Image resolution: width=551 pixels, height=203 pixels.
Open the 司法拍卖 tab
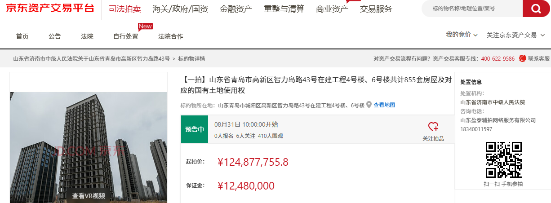pos(124,9)
